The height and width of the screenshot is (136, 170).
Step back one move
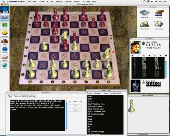(138, 56)
